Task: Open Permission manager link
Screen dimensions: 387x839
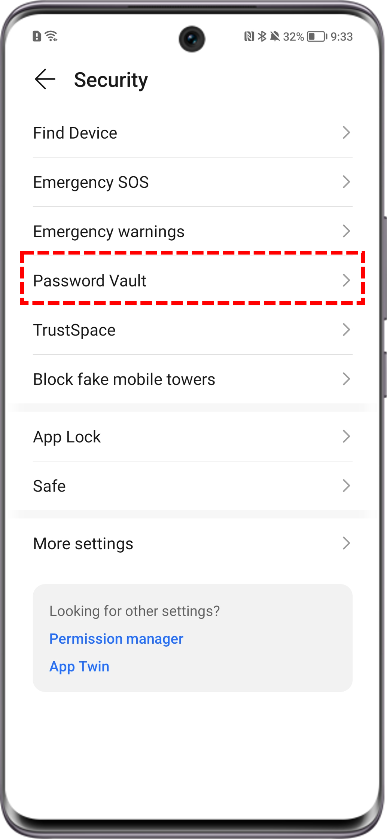Action: click(x=116, y=639)
